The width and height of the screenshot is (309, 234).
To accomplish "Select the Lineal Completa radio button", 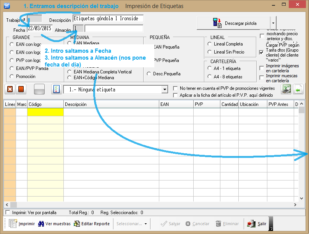I will 209,44.
